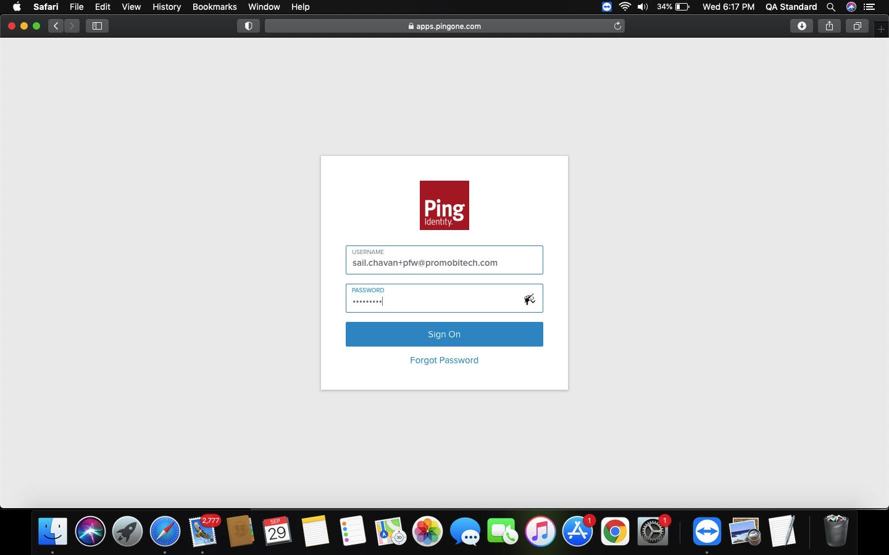Click the TeamViewer menu bar icon

point(607,7)
